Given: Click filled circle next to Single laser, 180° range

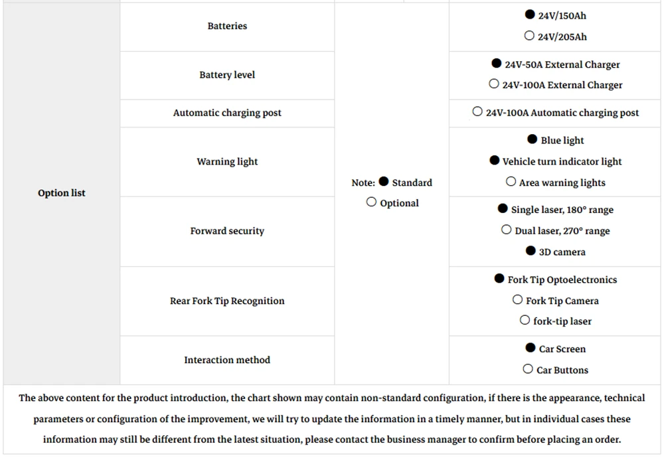Looking at the screenshot, I should [x=503, y=208].
